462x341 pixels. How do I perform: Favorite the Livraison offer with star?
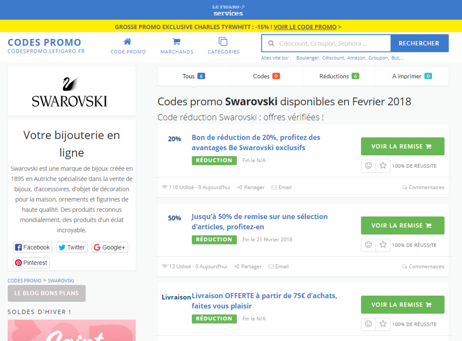[x=383, y=324]
